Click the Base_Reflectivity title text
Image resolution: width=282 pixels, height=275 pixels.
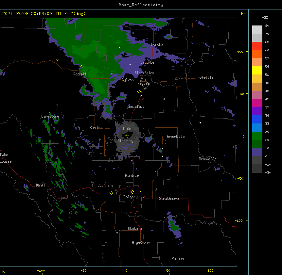click(141, 5)
